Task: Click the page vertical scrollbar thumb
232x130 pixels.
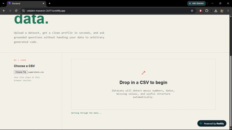Action: pos(231,92)
